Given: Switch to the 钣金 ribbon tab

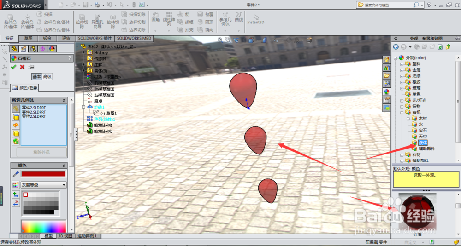Looking at the screenshot, I should click(x=47, y=38).
